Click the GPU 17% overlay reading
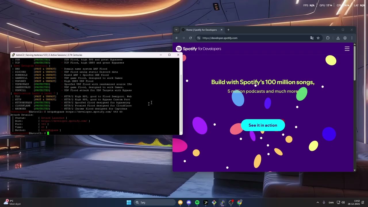 [x=326, y=5]
